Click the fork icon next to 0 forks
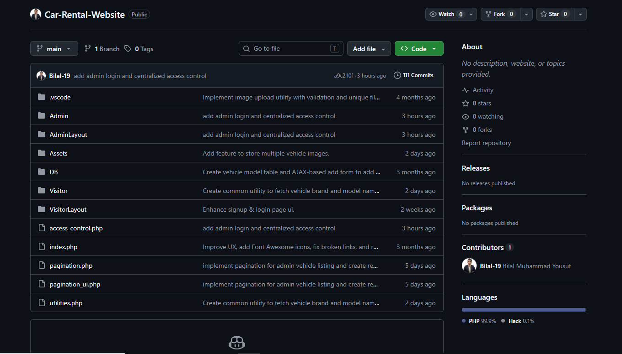Screen dimensions: 622x354 [466, 130]
